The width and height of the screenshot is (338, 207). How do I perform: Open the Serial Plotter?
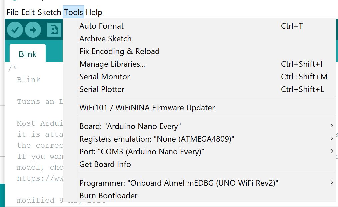(x=102, y=89)
